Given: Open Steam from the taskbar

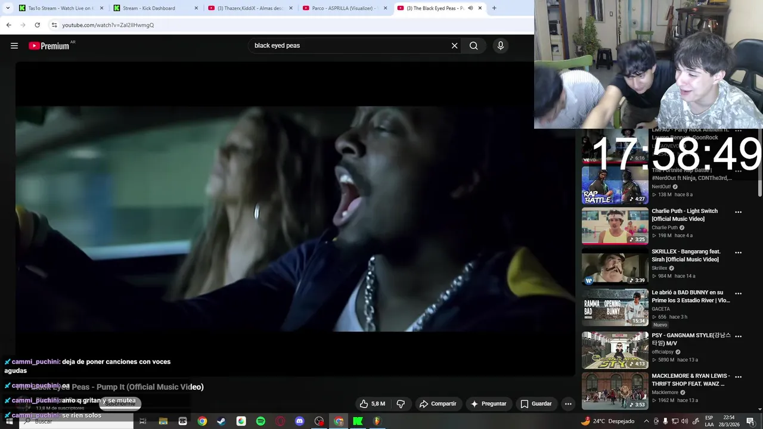Looking at the screenshot, I should (x=221, y=421).
